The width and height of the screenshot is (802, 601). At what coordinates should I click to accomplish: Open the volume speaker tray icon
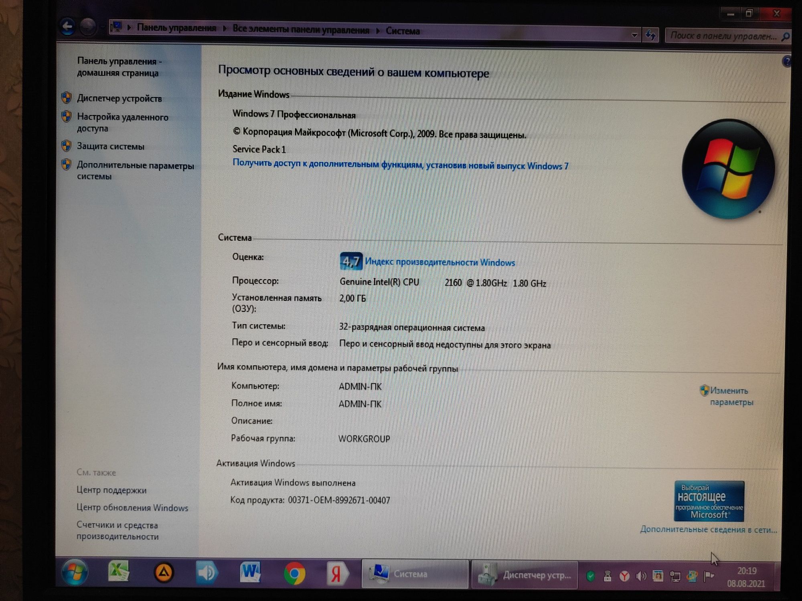point(641,576)
